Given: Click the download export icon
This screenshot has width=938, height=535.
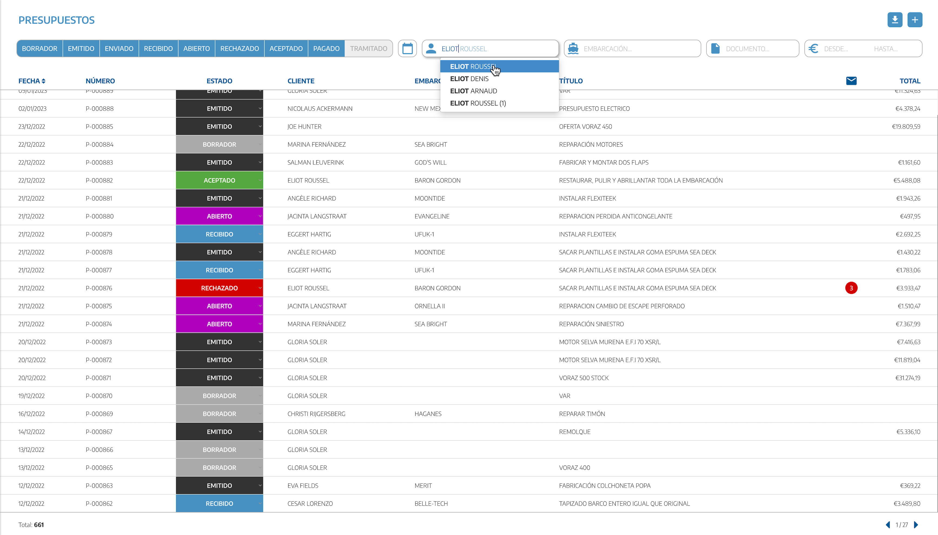Looking at the screenshot, I should coord(895,20).
